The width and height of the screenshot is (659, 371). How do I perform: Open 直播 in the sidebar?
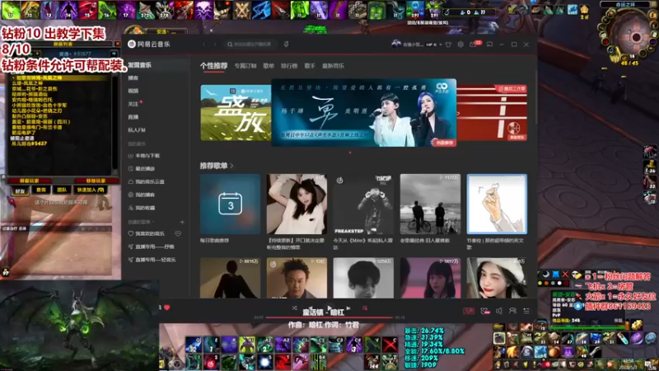tap(133, 117)
